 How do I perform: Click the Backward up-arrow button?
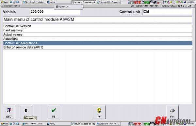pyautogui.click(x=26, y=112)
